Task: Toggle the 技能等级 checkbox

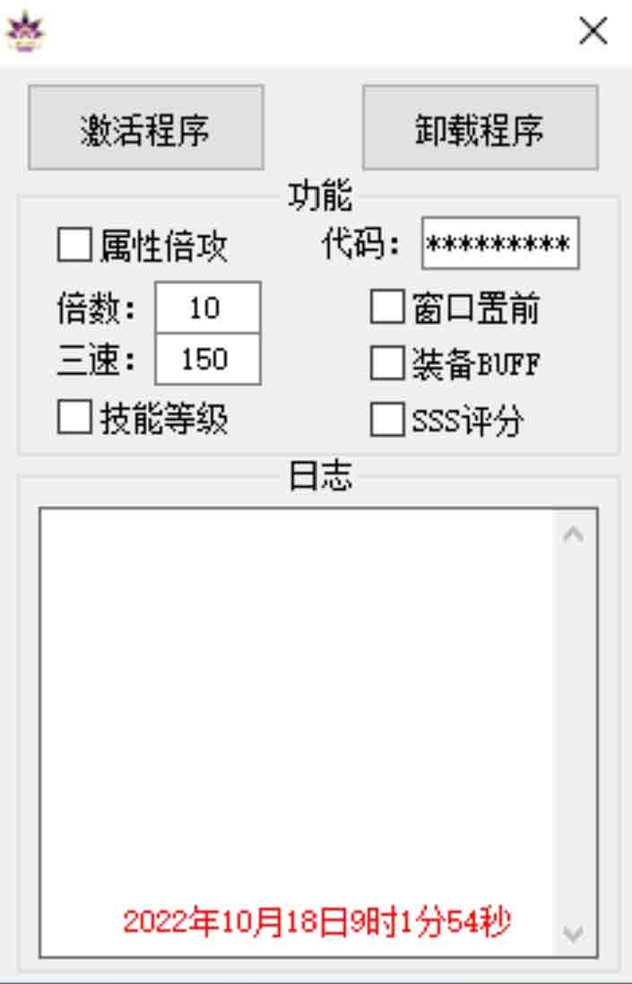Action: 74,418
